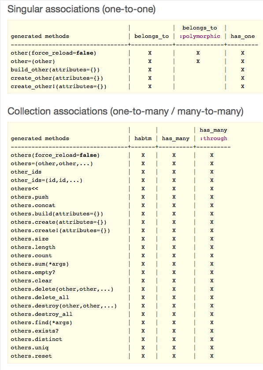Click the 'others<<' method text

click(24, 189)
